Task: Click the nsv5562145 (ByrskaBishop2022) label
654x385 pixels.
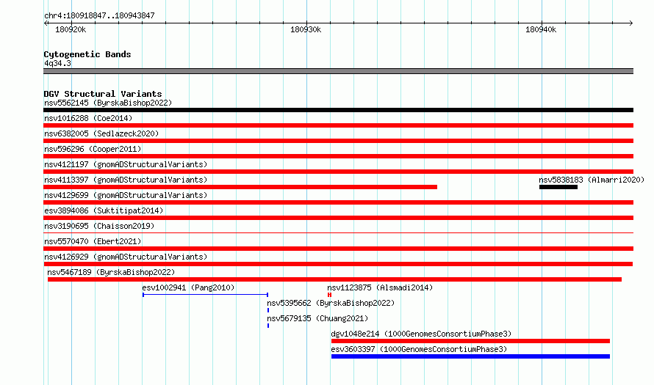Action: pyautogui.click(x=108, y=103)
